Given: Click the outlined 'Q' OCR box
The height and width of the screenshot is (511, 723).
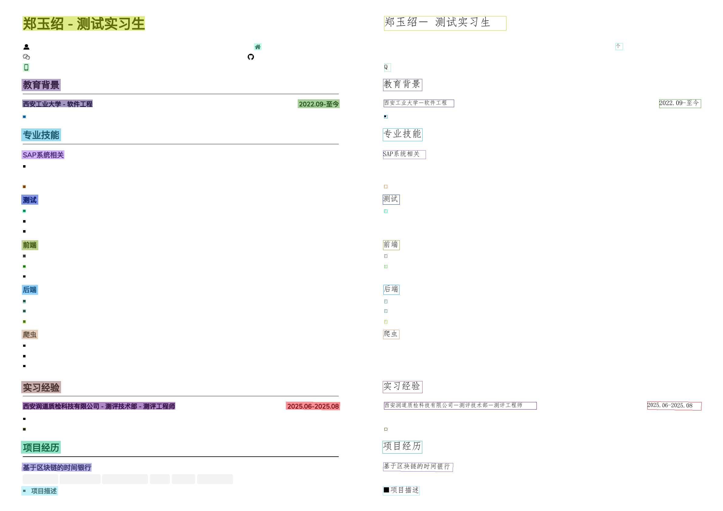Looking at the screenshot, I should click(x=387, y=67).
